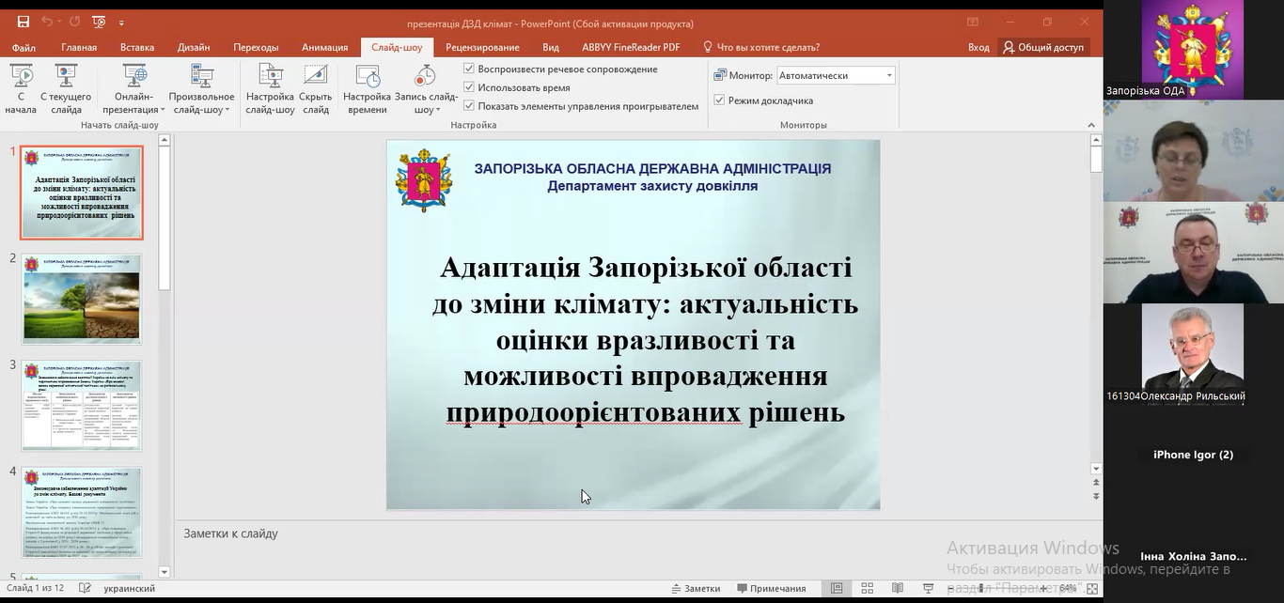Click the coat of arms image on slide
The height and width of the screenshot is (603, 1284).
424,179
